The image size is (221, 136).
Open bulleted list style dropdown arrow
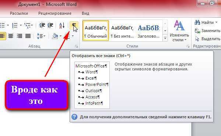pyautogui.click(x=8, y=25)
